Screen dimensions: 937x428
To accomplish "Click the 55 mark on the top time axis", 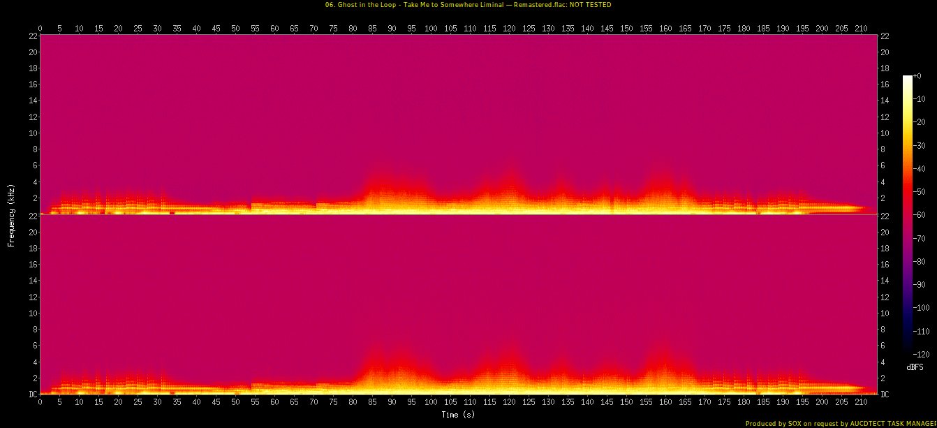I will (255, 29).
